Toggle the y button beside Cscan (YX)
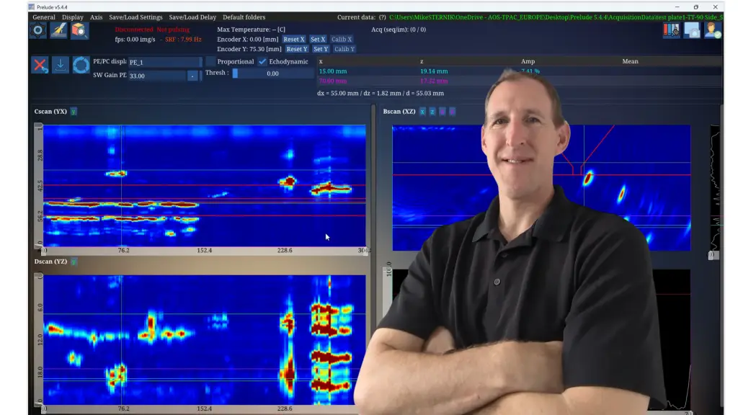This screenshot has height=415, width=738. (74, 112)
